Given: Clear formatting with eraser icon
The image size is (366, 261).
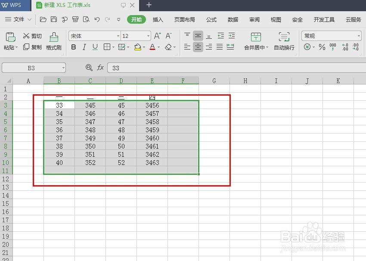Looking at the screenshot, I should pyautogui.click(x=168, y=47).
